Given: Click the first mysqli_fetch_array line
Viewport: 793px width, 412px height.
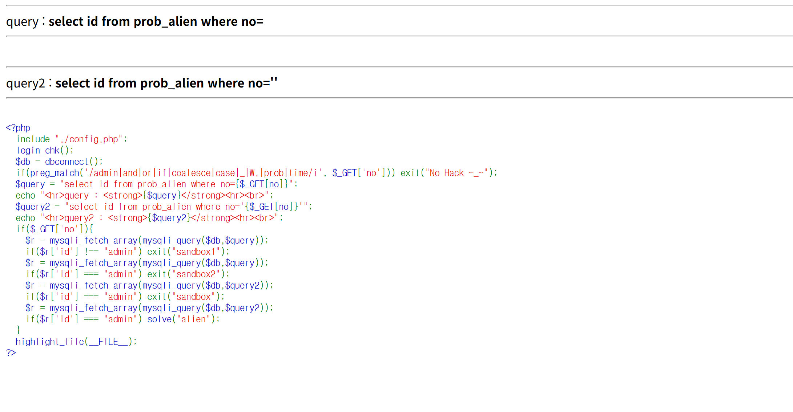Looking at the screenshot, I should click(147, 240).
